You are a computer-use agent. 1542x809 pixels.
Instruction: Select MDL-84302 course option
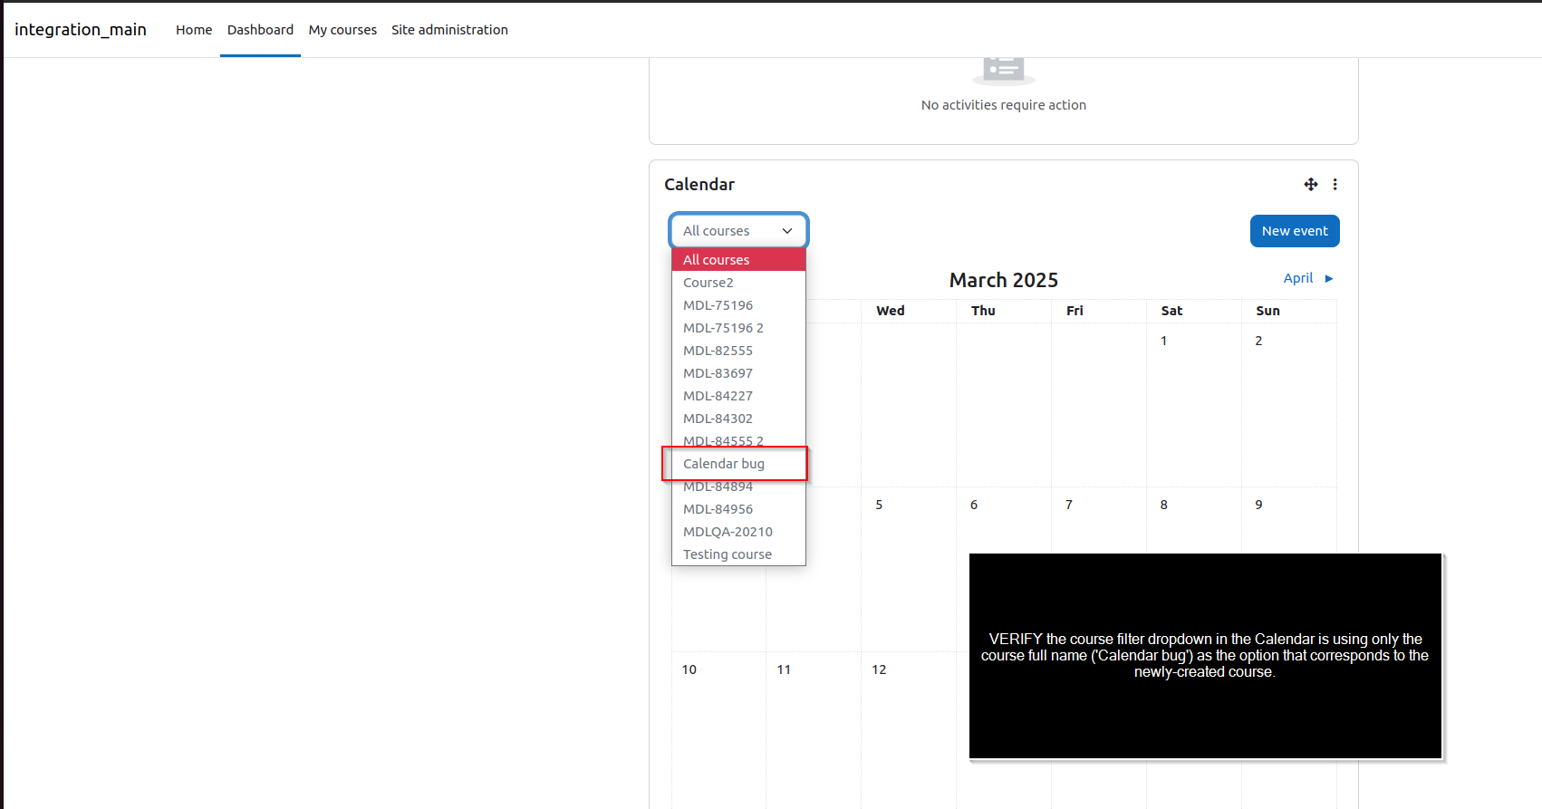point(738,419)
